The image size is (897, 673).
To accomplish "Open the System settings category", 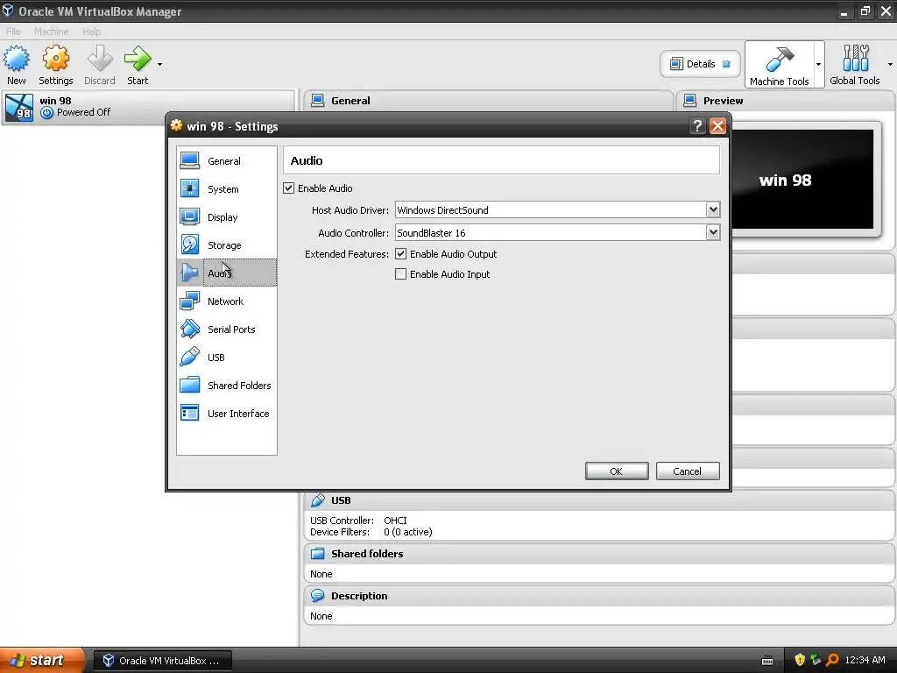I will click(227, 189).
